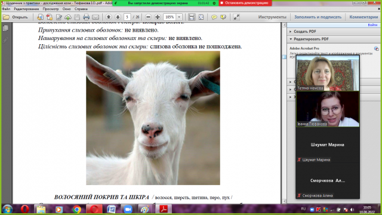
Task: Open the Инструменты pane tab
Action: 272,17
